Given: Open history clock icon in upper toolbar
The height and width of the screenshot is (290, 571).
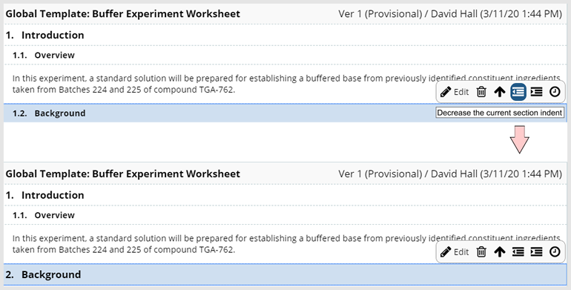Looking at the screenshot, I should pyautogui.click(x=555, y=92).
